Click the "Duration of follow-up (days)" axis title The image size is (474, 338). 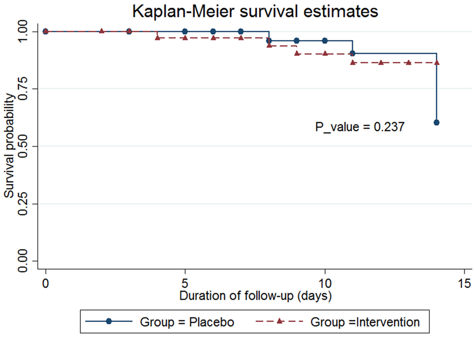tap(255, 295)
